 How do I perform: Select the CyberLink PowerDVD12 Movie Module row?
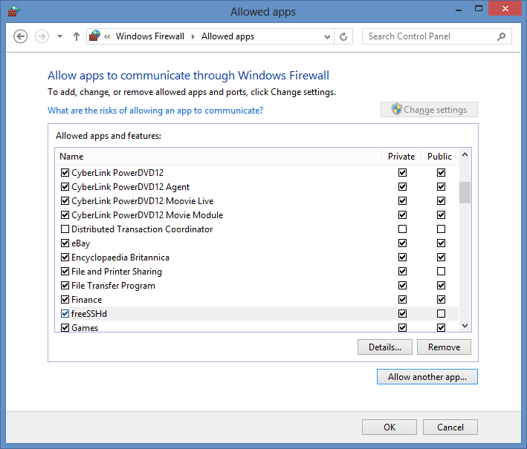pos(256,214)
